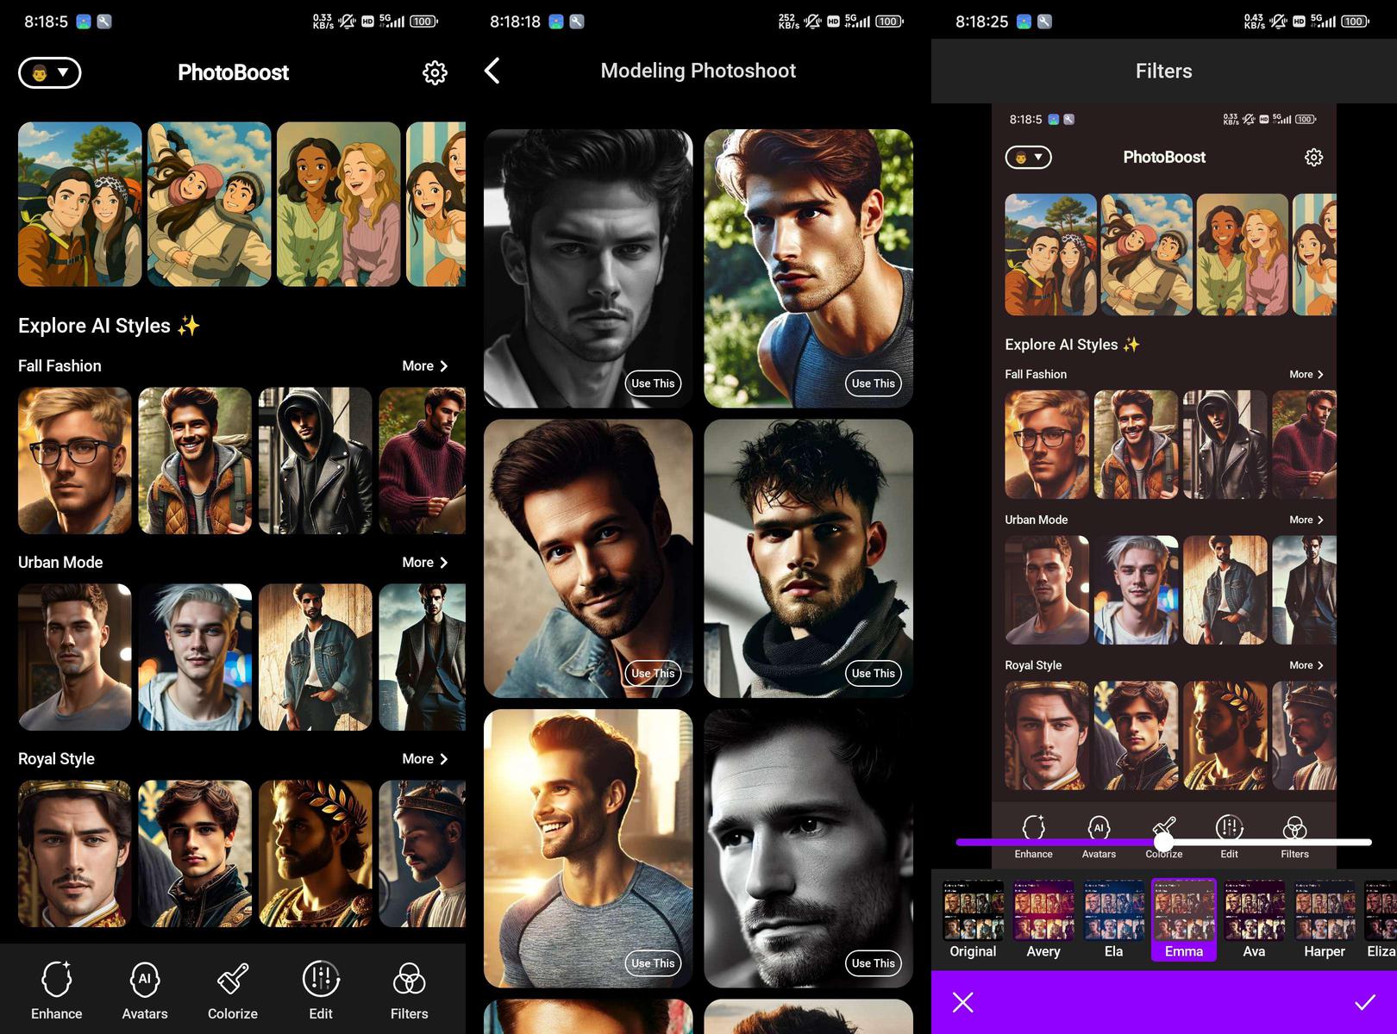Open settings gear beside the large PhotoBoost title
The width and height of the screenshot is (1397, 1034).
click(x=435, y=73)
